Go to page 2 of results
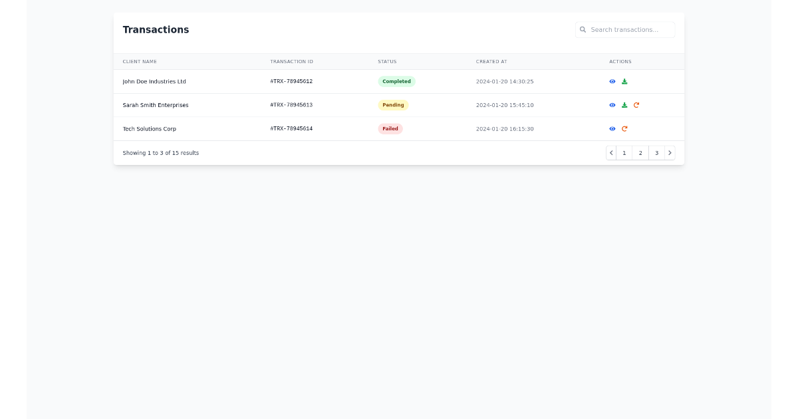This screenshot has width=798, height=419. click(640, 152)
